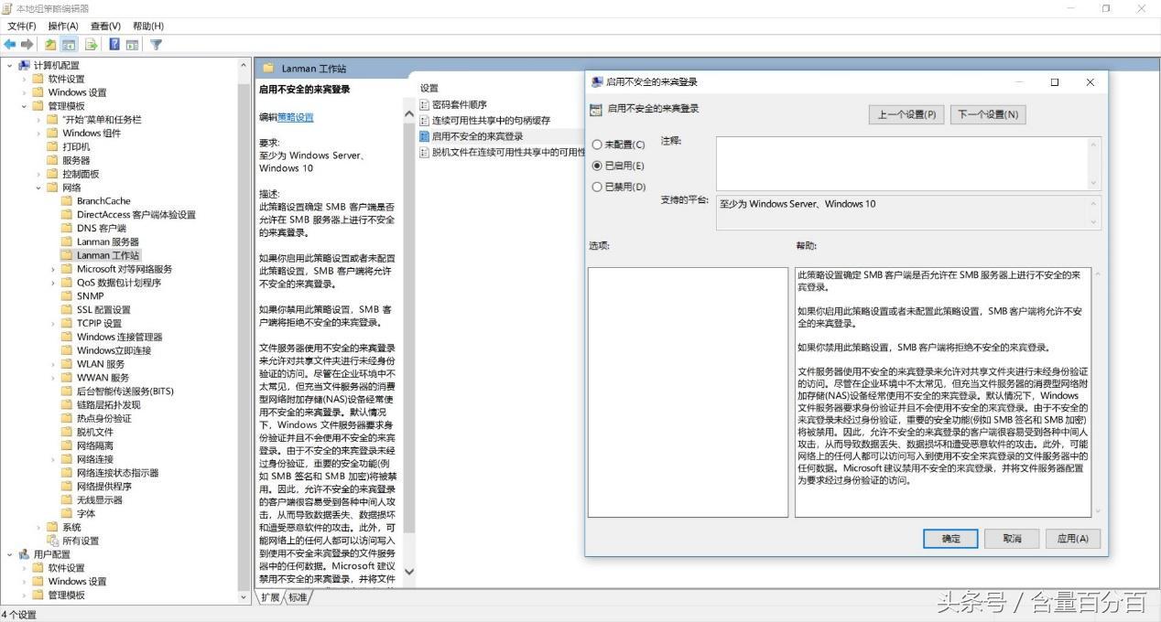Screen dimensions: 1161x622
Task: Click the Lanman 工作站 header folder icon
Action: (269, 69)
